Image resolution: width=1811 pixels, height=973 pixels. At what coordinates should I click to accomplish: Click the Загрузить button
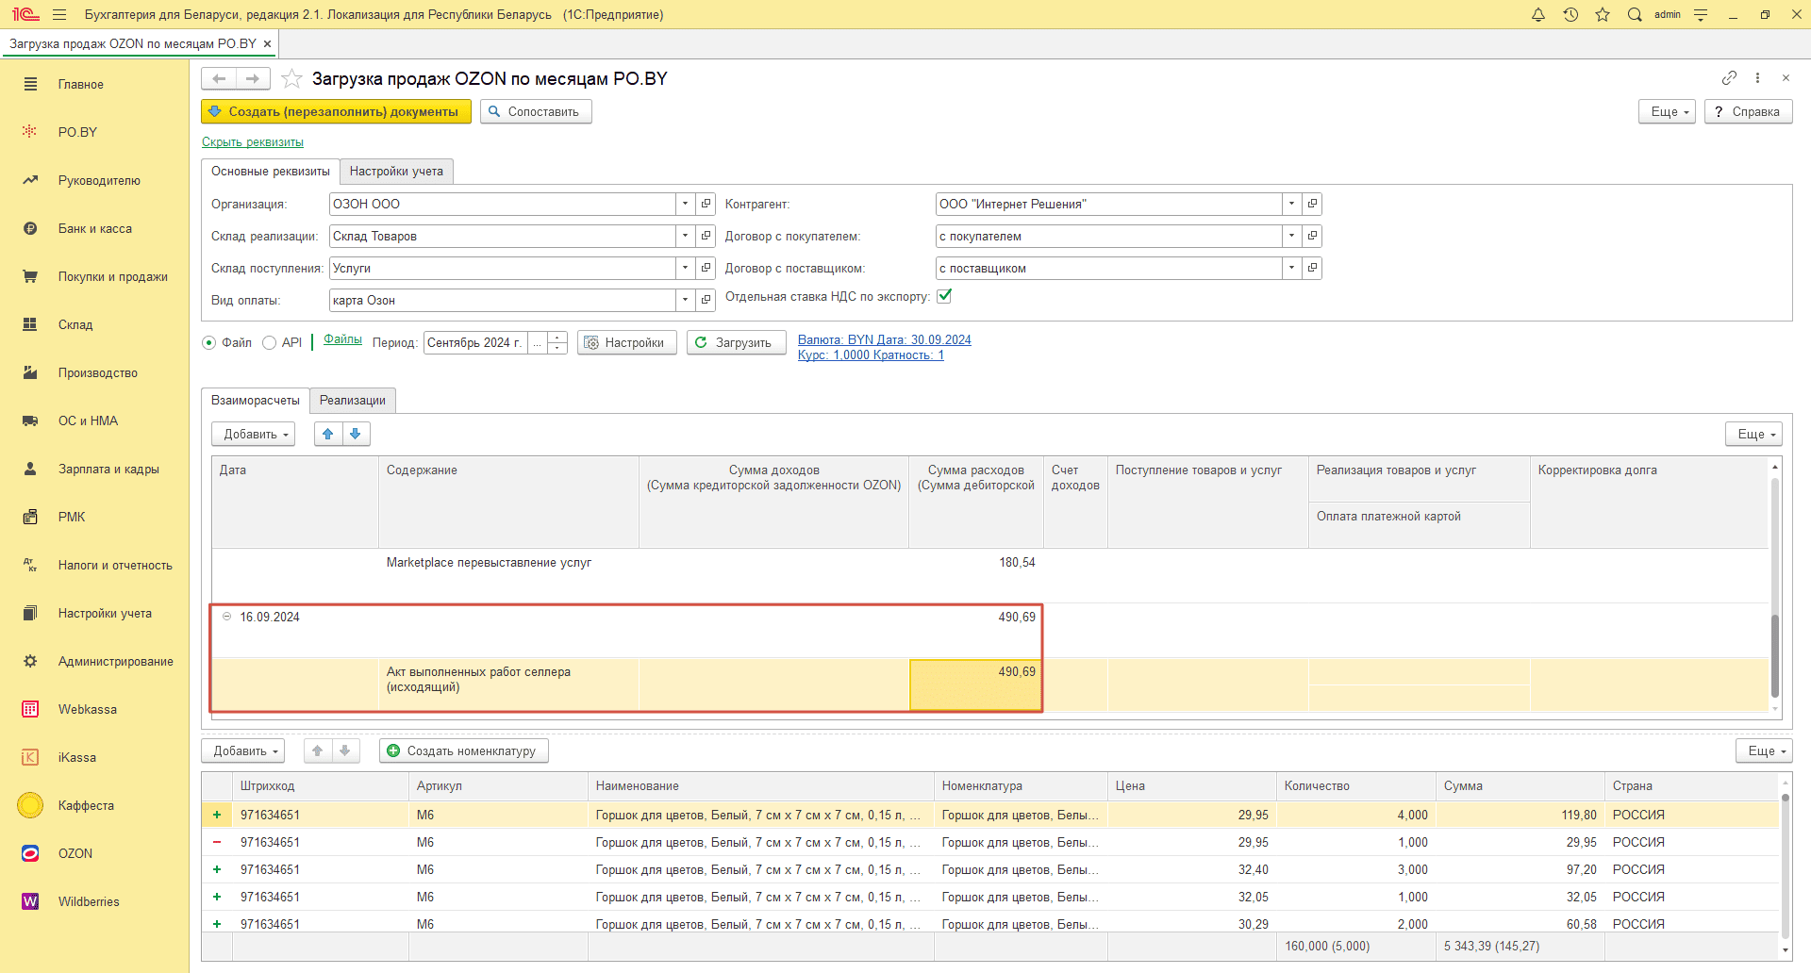pyautogui.click(x=736, y=343)
